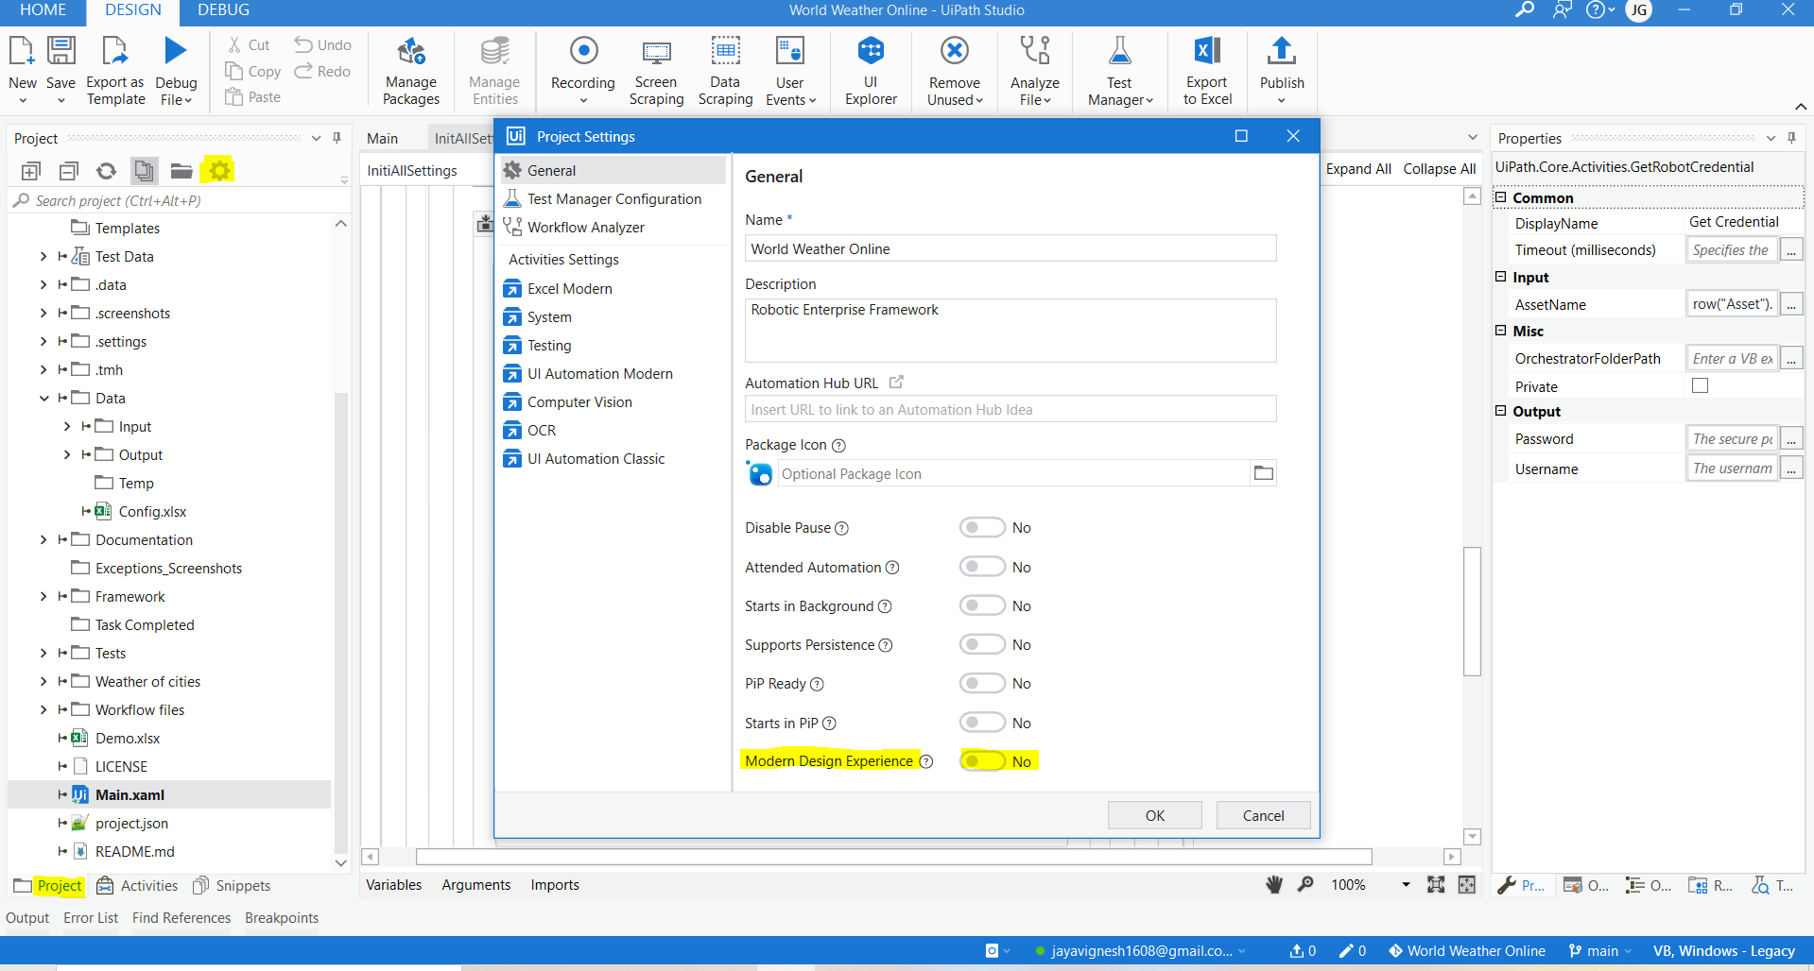The width and height of the screenshot is (1814, 971).
Task: Enable Starts in Background
Action: click(x=982, y=605)
